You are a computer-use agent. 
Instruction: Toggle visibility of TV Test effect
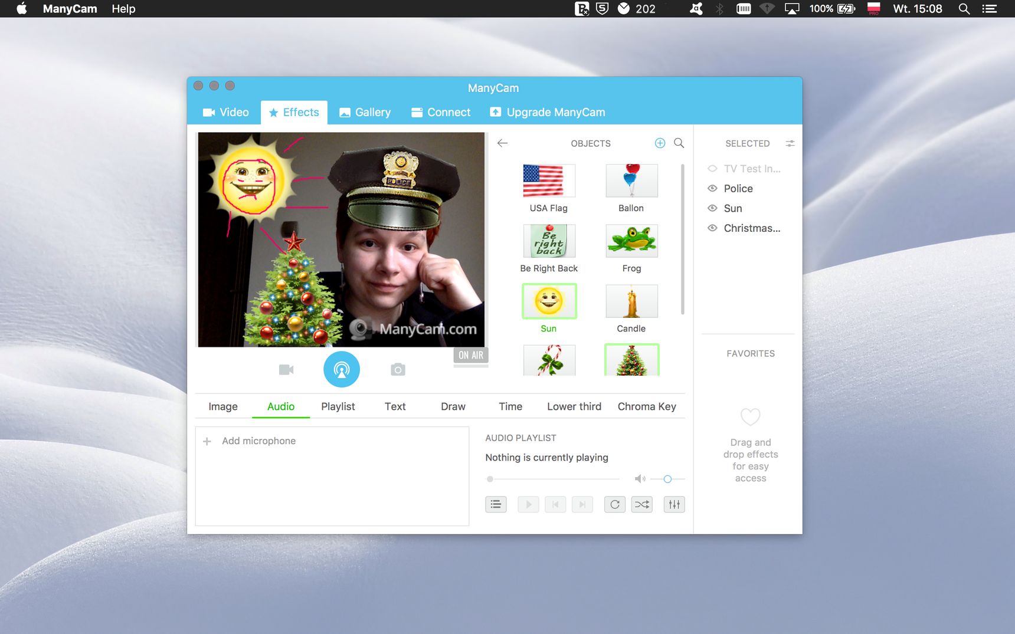pyautogui.click(x=712, y=169)
